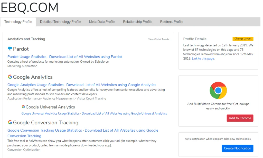Click the Marketing Automation category tag
This screenshot has width=263, height=158.
tap(22, 66)
